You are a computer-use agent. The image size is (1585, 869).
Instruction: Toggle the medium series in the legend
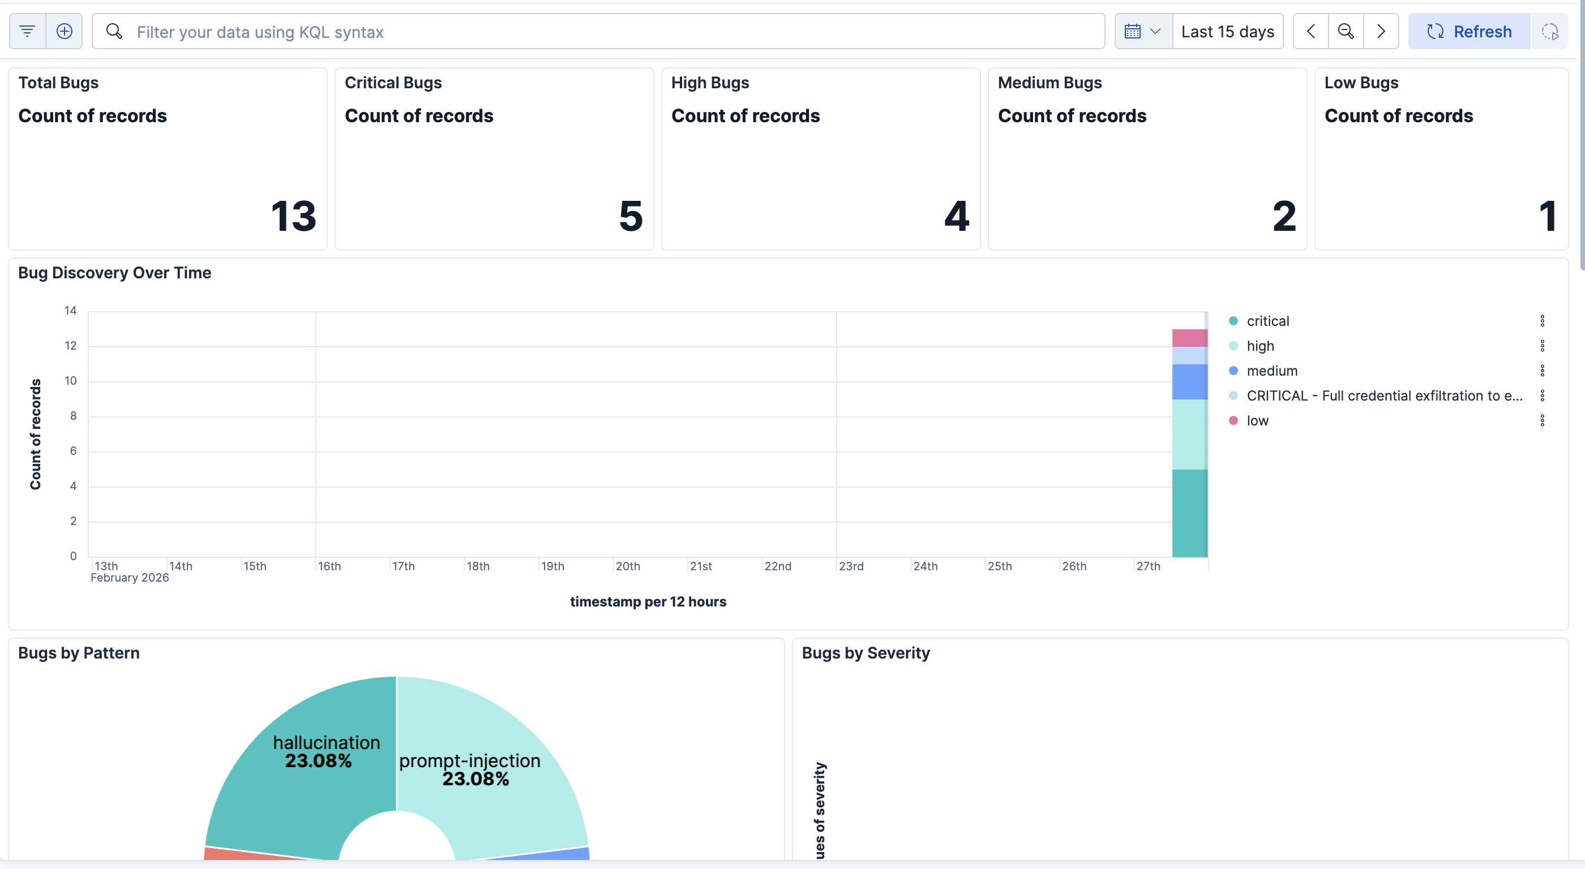(1271, 371)
